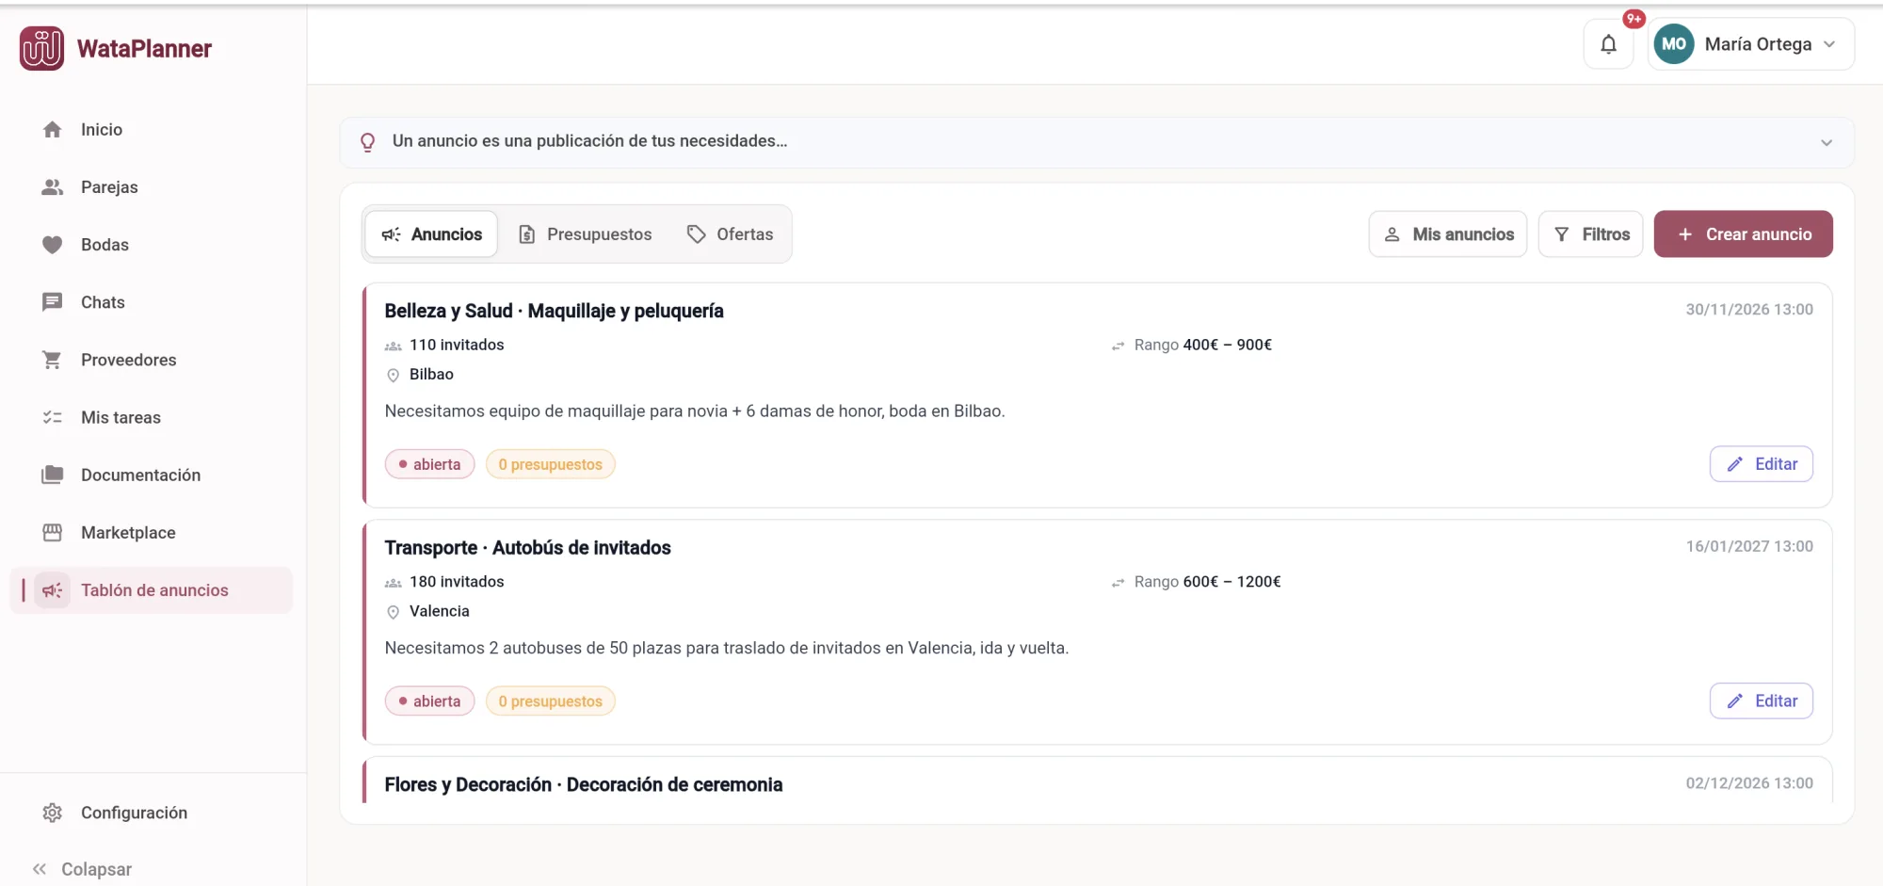Screen dimensions: 1883x886
Task: Click the Chats speech bubble icon
Action: 53,302
